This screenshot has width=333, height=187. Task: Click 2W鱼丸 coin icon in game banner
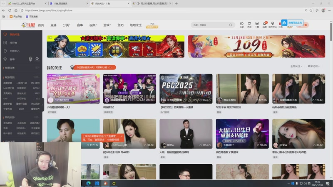click(x=82, y=50)
